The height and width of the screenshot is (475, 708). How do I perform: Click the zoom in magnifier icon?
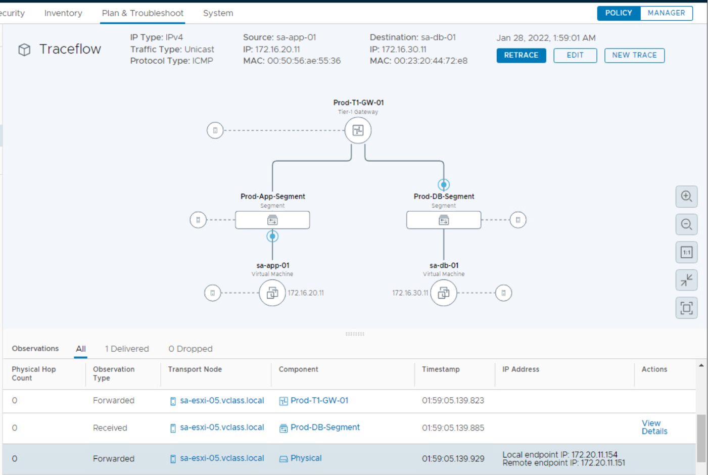click(686, 197)
